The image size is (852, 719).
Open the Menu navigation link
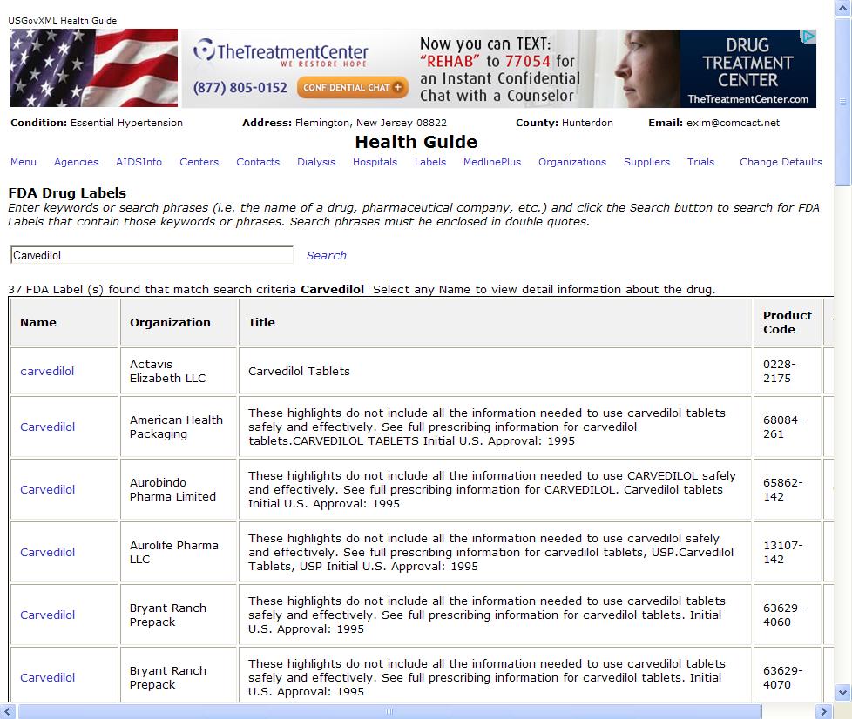[24, 162]
